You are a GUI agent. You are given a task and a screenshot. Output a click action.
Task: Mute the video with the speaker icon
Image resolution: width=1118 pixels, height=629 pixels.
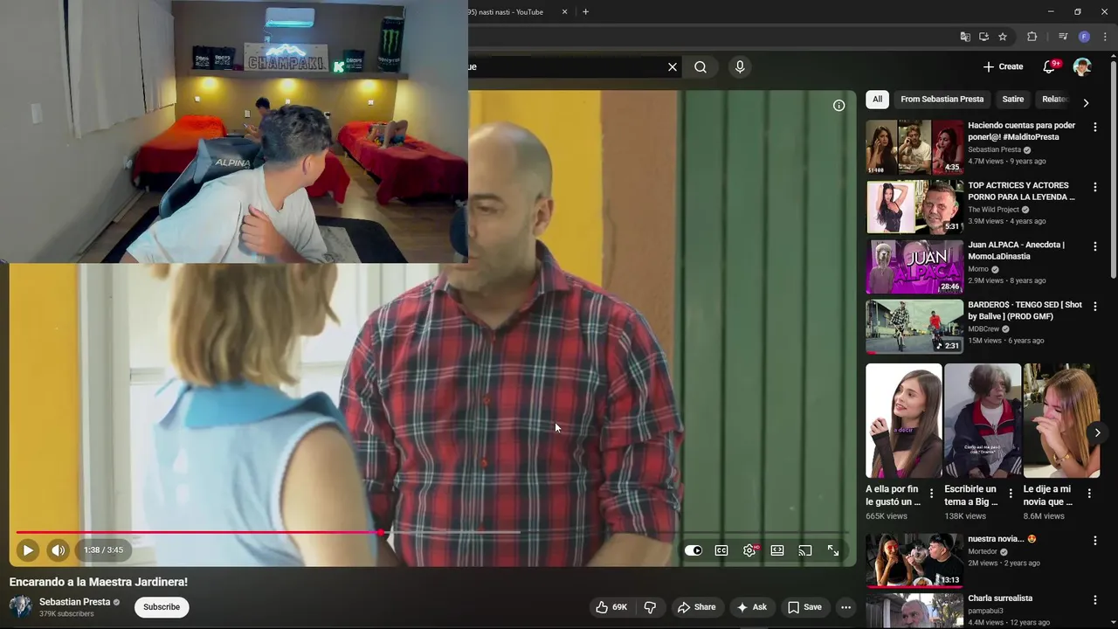coord(58,550)
